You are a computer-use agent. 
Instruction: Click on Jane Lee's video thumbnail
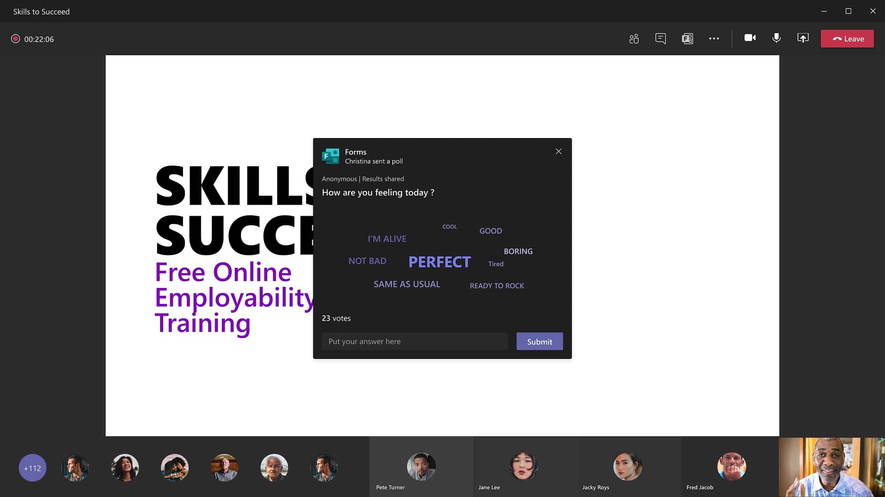tap(524, 467)
